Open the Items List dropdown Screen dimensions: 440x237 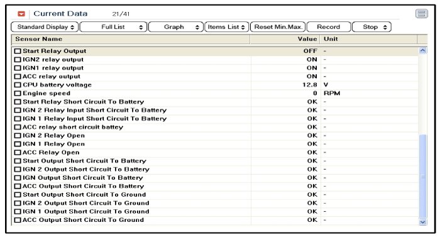(227, 27)
